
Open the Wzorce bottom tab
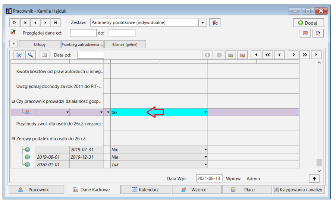coord(197,190)
